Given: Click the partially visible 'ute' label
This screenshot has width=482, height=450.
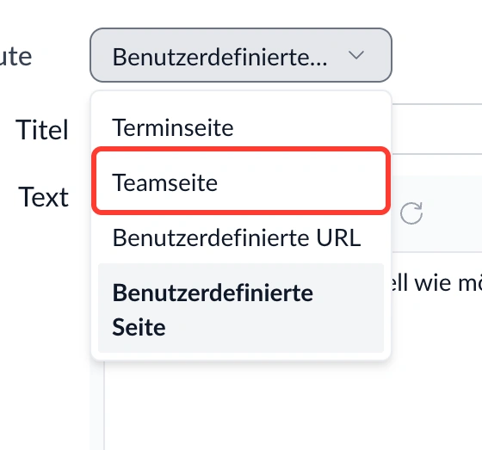Looking at the screenshot, I should pyautogui.click(x=15, y=57).
